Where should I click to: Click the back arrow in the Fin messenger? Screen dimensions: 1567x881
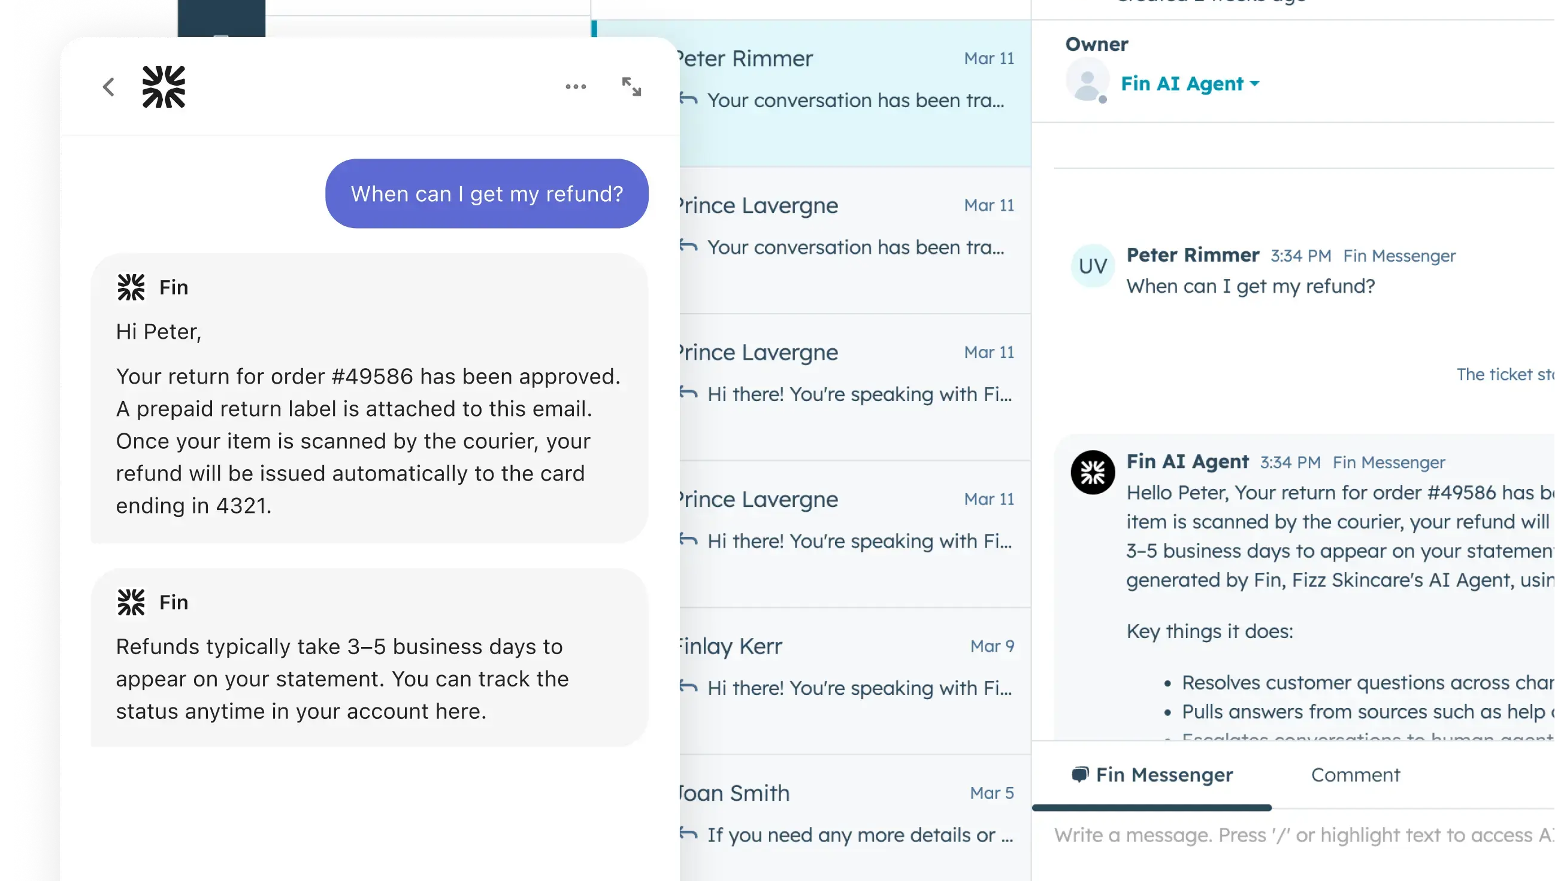pyautogui.click(x=108, y=87)
